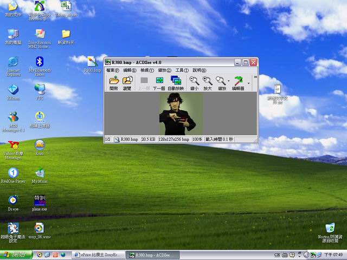
Task: Click the 開始 Start button
Action: click(x=16, y=255)
